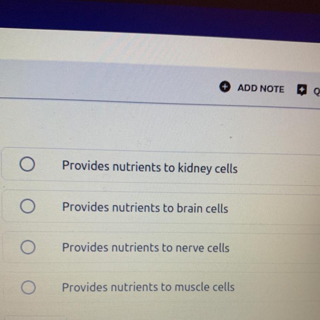Click the ADD NOTE text label
Image resolution: width=320 pixels, height=320 pixels.
(x=260, y=89)
